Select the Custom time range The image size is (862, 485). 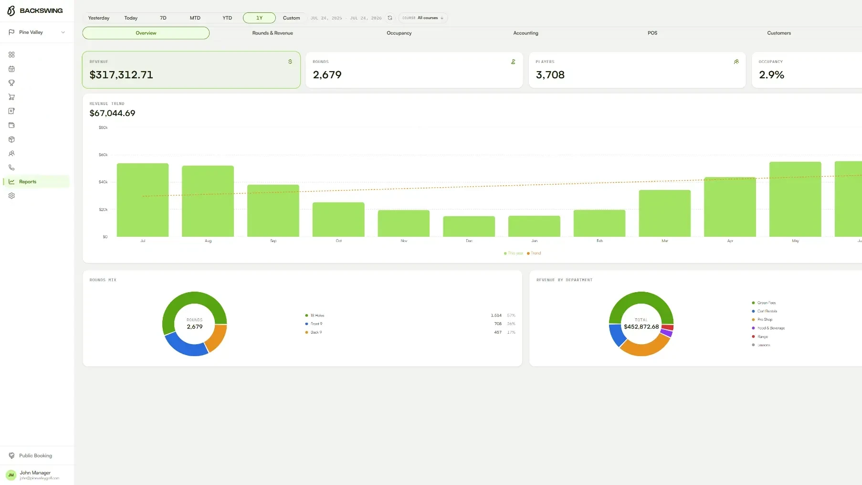point(291,18)
